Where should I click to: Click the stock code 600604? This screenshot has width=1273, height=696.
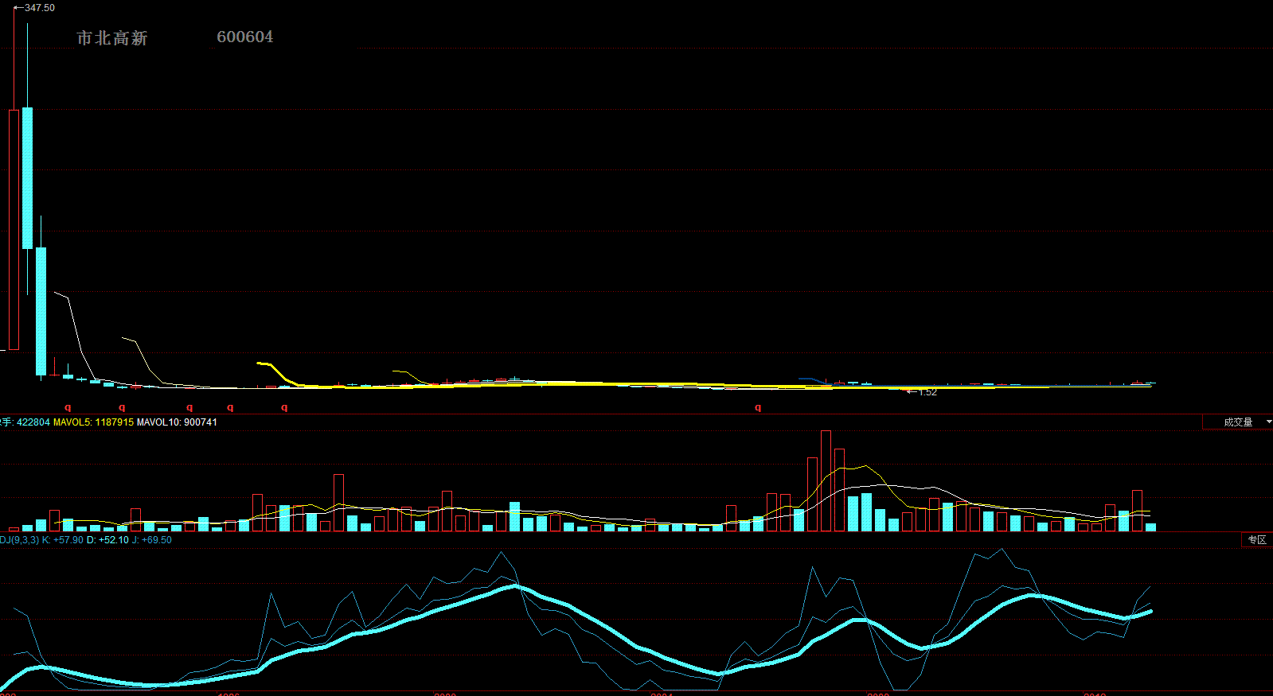(245, 37)
